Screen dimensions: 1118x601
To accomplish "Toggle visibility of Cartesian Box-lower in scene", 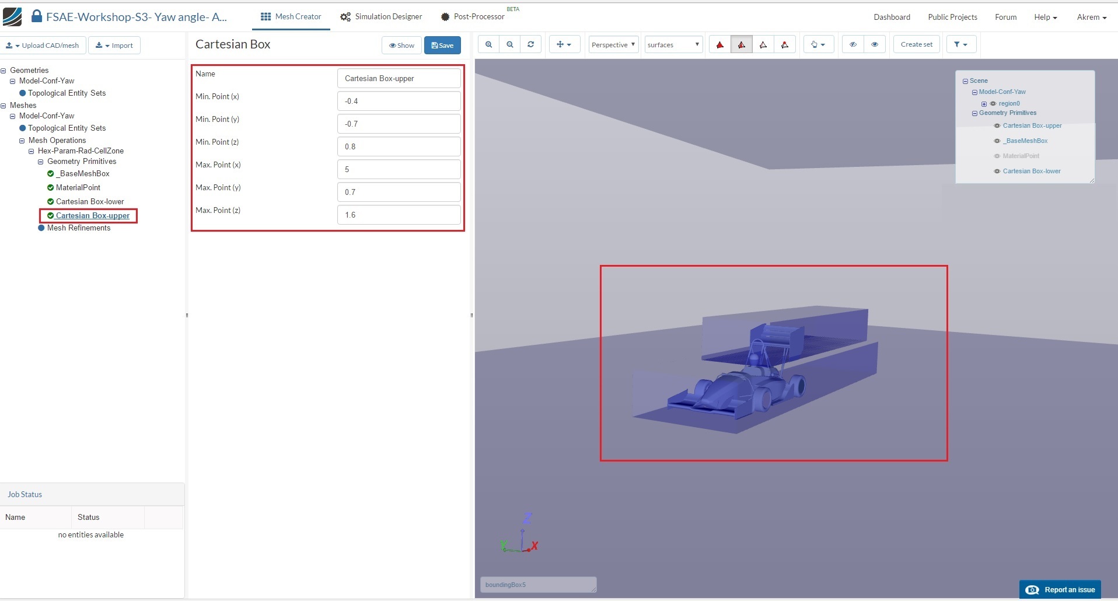I will pyautogui.click(x=997, y=172).
